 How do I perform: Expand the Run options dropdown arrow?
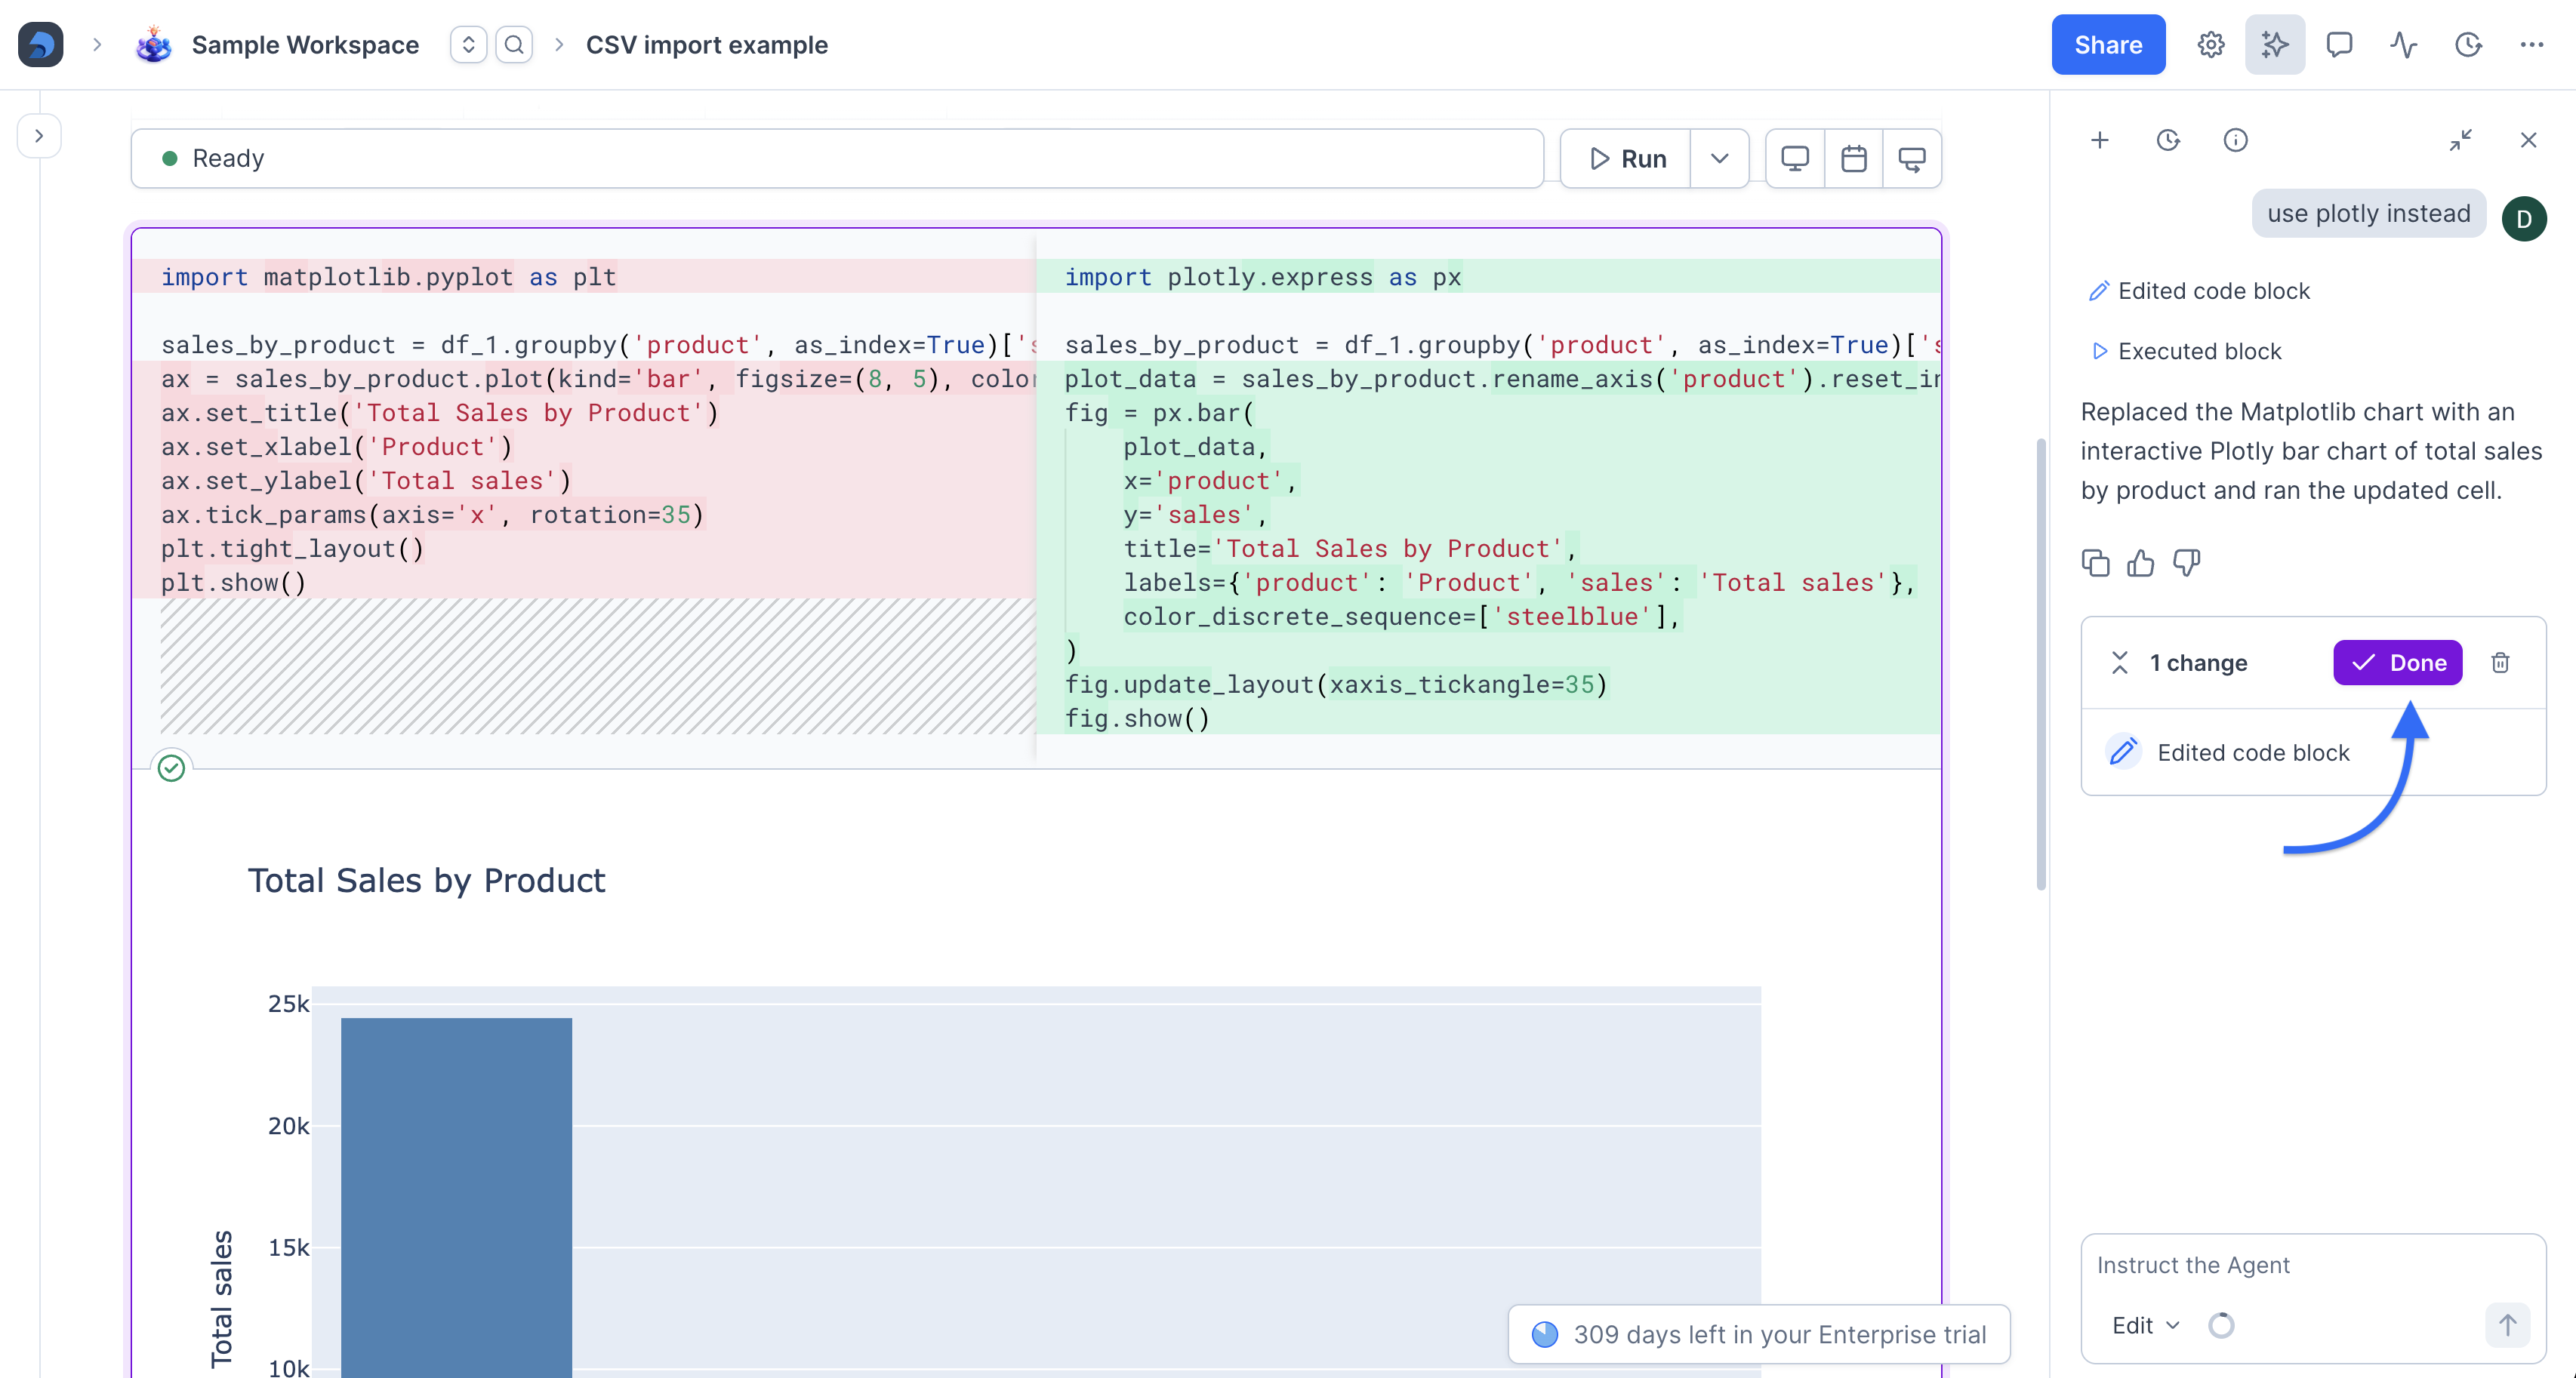[x=1719, y=159]
